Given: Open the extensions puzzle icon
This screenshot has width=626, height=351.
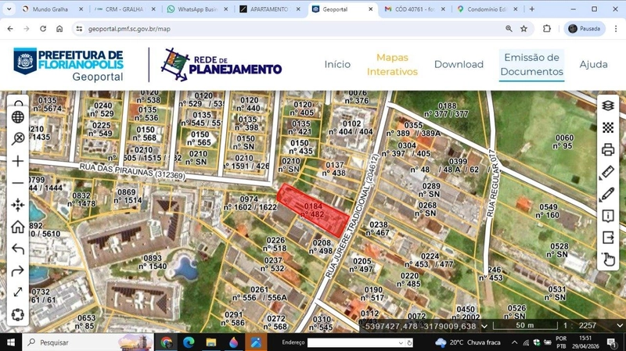Looking at the screenshot, I should click(547, 29).
